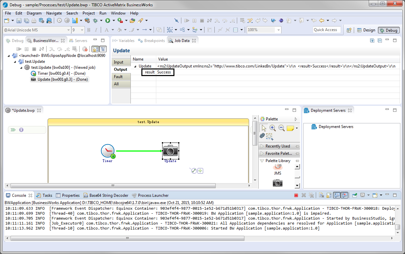405x254 pixels.
Task: Collapse the test.Update tree node
Action: [15, 62]
